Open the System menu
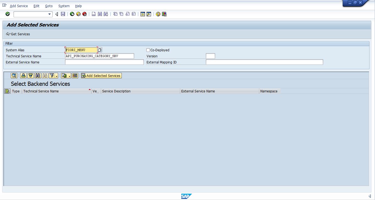375x200 pixels. 64,6
